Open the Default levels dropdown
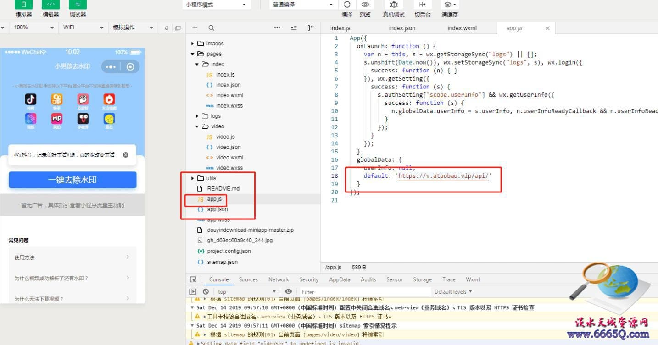This screenshot has height=345, width=658. pyautogui.click(x=453, y=291)
